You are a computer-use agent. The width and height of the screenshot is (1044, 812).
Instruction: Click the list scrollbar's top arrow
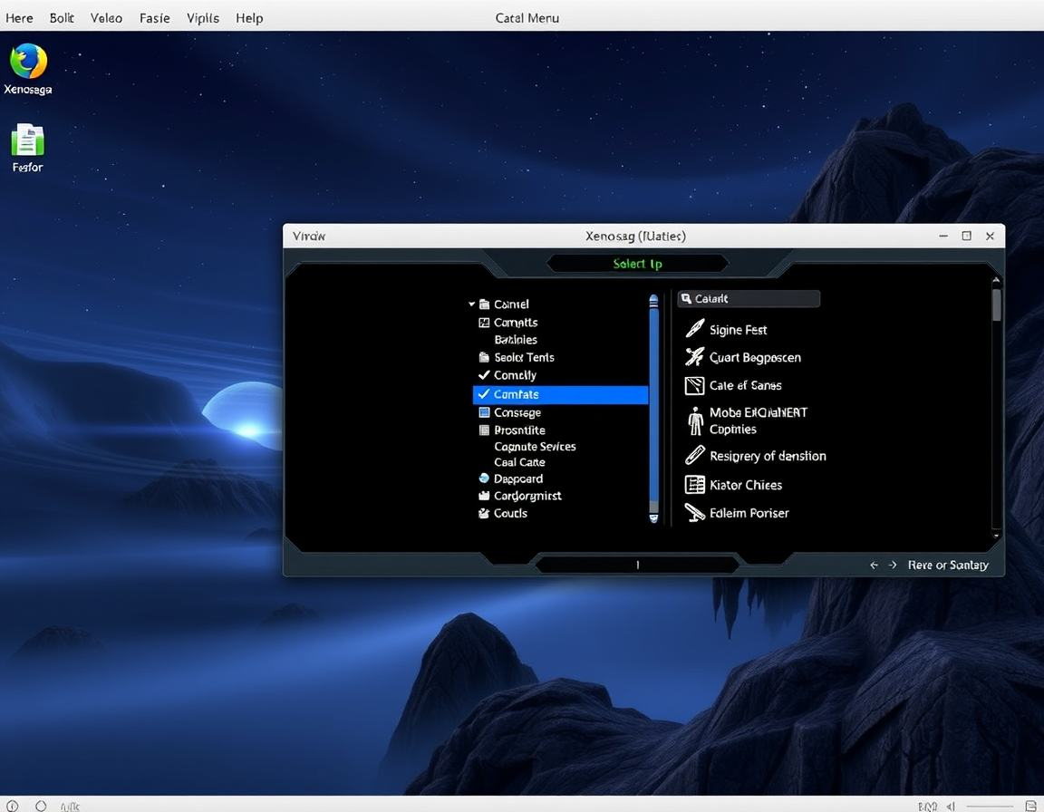[653, 301]
